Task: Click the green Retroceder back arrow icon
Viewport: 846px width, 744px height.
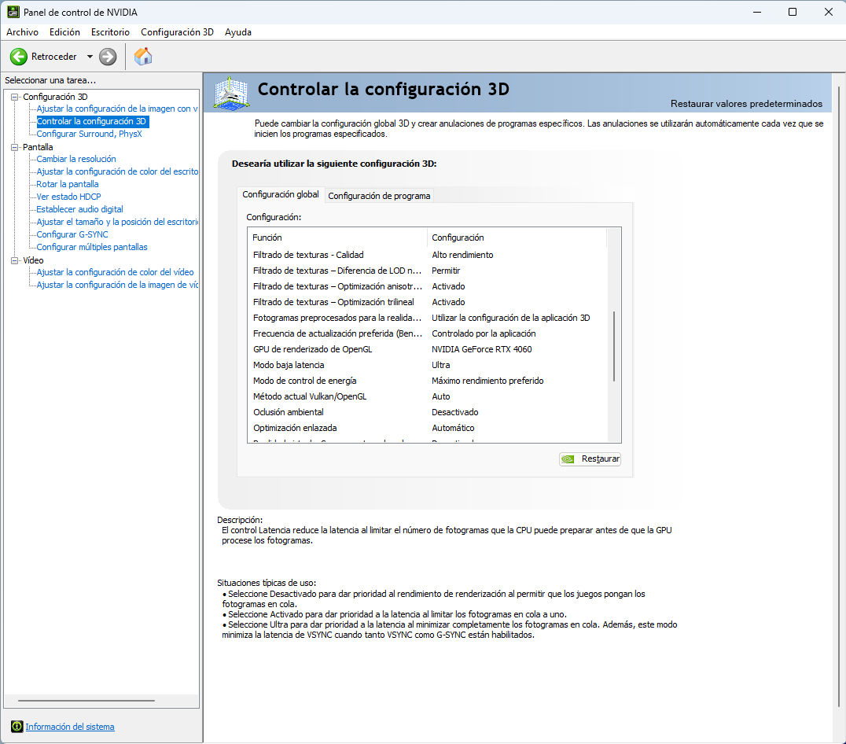Action: (x=18, y=57)
